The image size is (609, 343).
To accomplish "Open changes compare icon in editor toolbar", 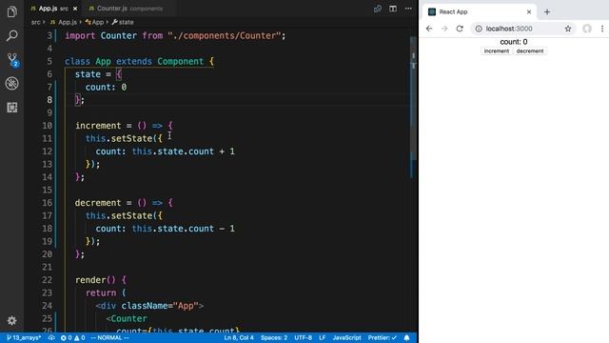I will coord(378,9).
